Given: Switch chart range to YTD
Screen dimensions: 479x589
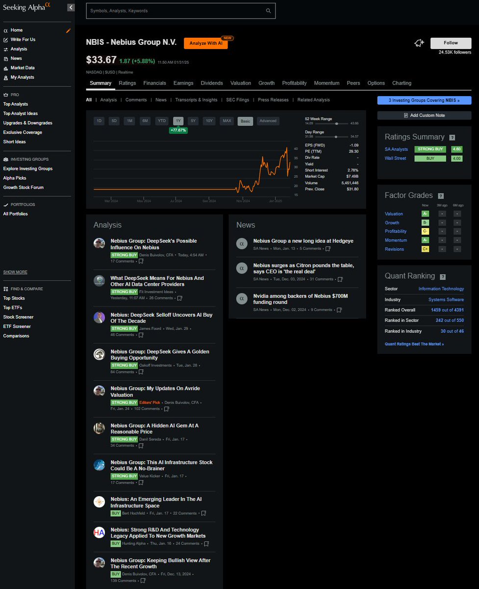Looking at the screenshot, I should point(161,121).
